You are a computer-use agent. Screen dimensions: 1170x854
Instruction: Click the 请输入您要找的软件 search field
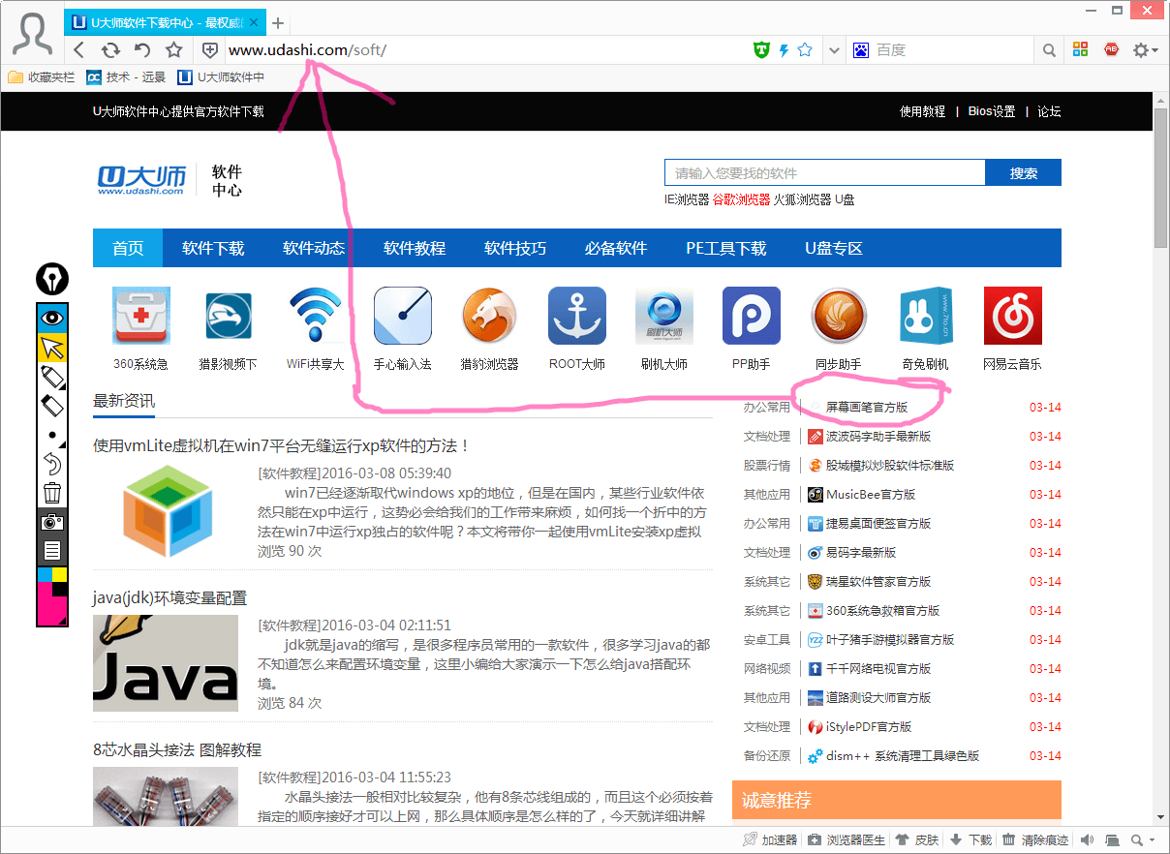(825, 173)
